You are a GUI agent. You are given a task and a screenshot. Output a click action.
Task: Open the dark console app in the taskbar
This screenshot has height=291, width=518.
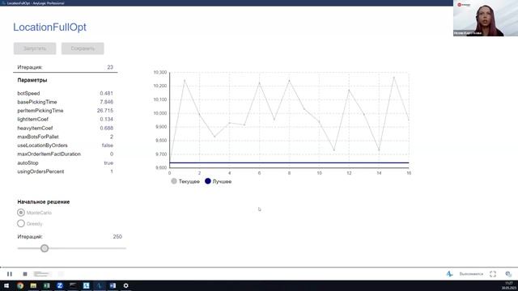[73, 285]
